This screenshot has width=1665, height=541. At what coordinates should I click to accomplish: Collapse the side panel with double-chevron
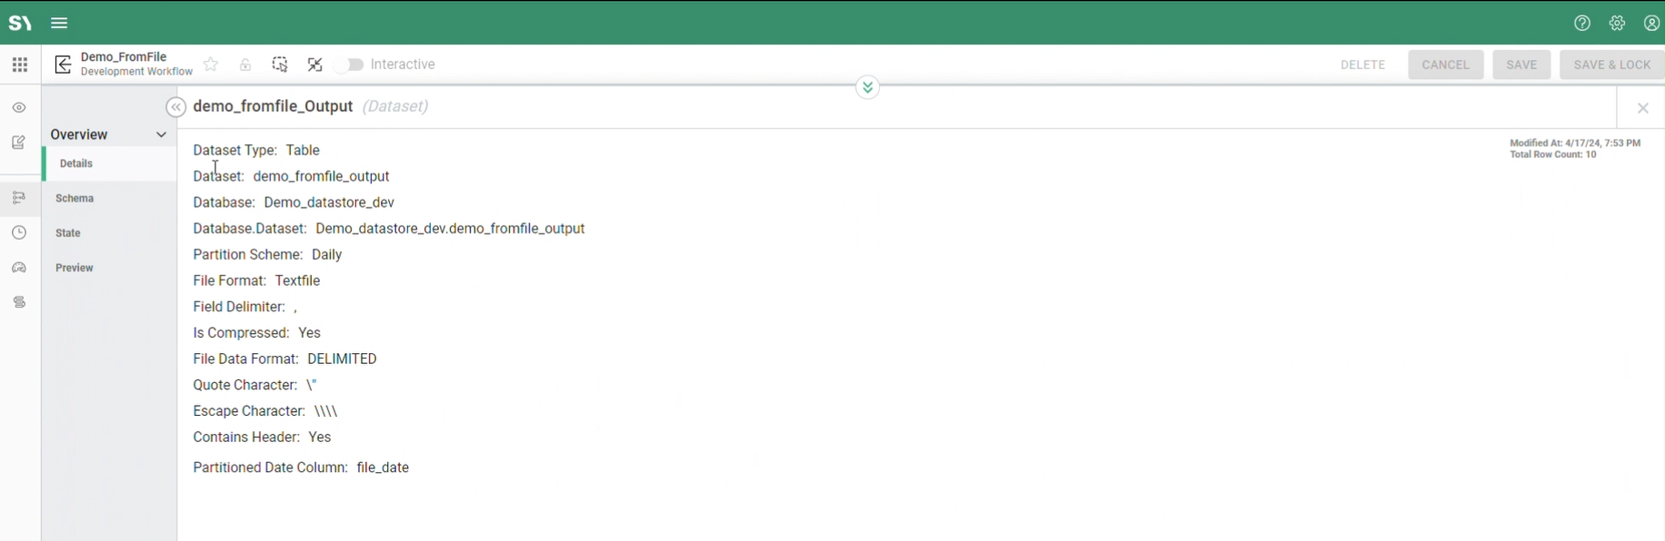click(x=175, y=107)
